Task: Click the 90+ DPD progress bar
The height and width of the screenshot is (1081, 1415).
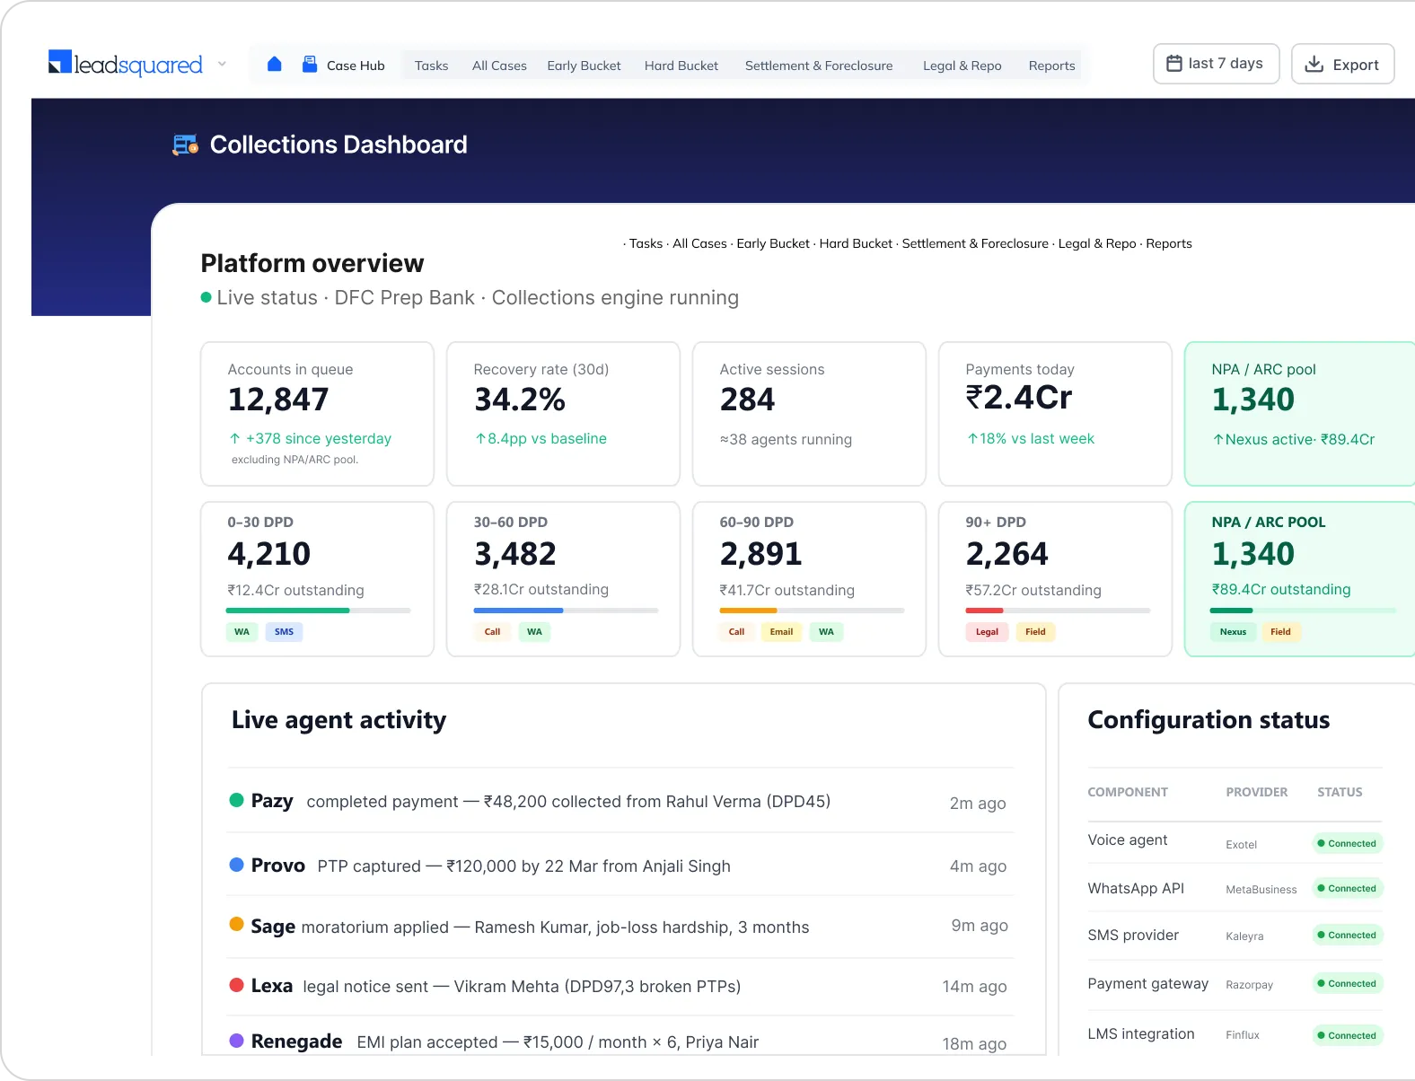Action: click(1058, 611)
